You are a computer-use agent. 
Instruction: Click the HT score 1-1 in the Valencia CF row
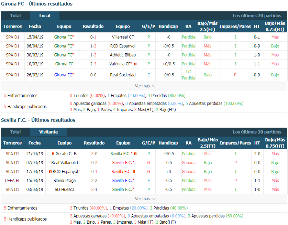[x=257, y=64]
